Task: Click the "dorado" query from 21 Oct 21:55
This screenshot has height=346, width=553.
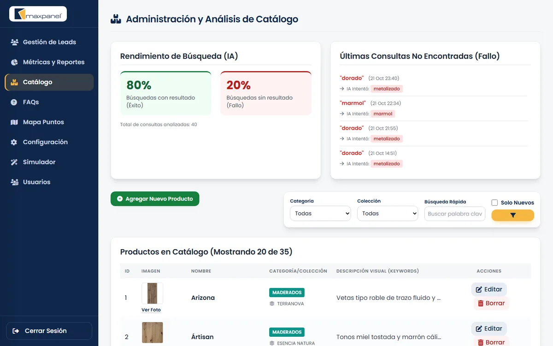Action: (352, 128)
